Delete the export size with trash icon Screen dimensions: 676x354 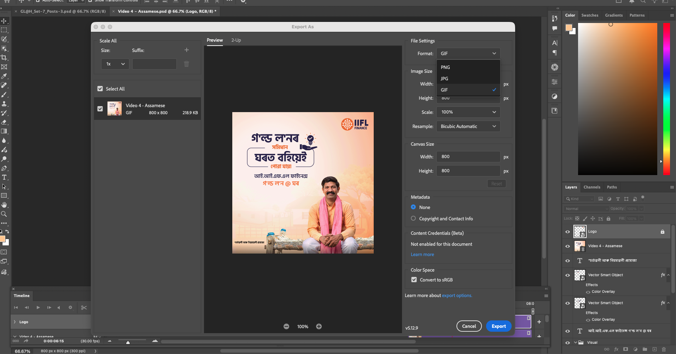pyautogui.click(x=187, y=64)
